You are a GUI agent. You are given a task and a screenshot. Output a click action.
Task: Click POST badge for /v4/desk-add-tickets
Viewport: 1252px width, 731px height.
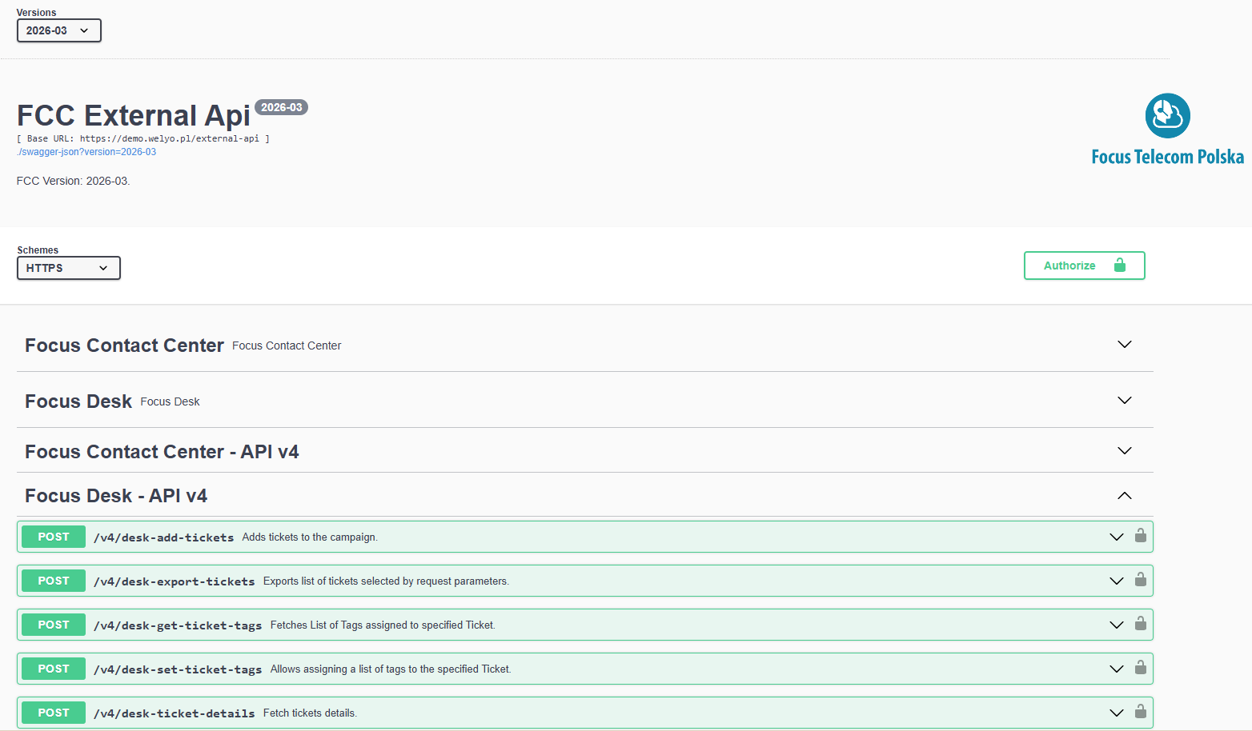pos(54,537)
